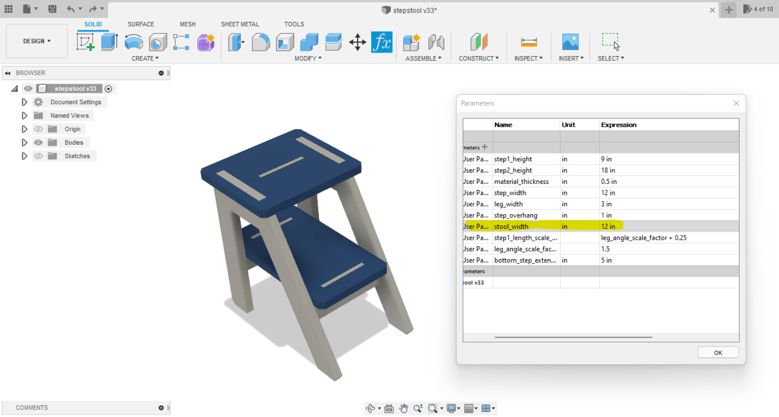This screenshot has height=417, width=779.
Task: Select the Create Sketch tool
Action: 85,42
